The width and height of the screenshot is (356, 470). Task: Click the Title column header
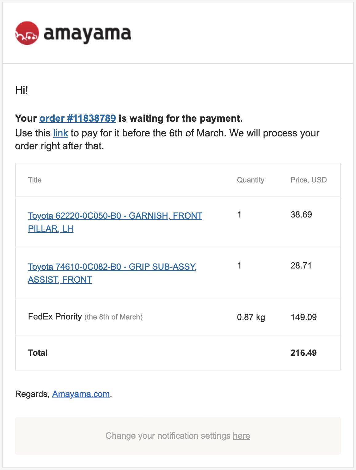[x=35, y=180]
